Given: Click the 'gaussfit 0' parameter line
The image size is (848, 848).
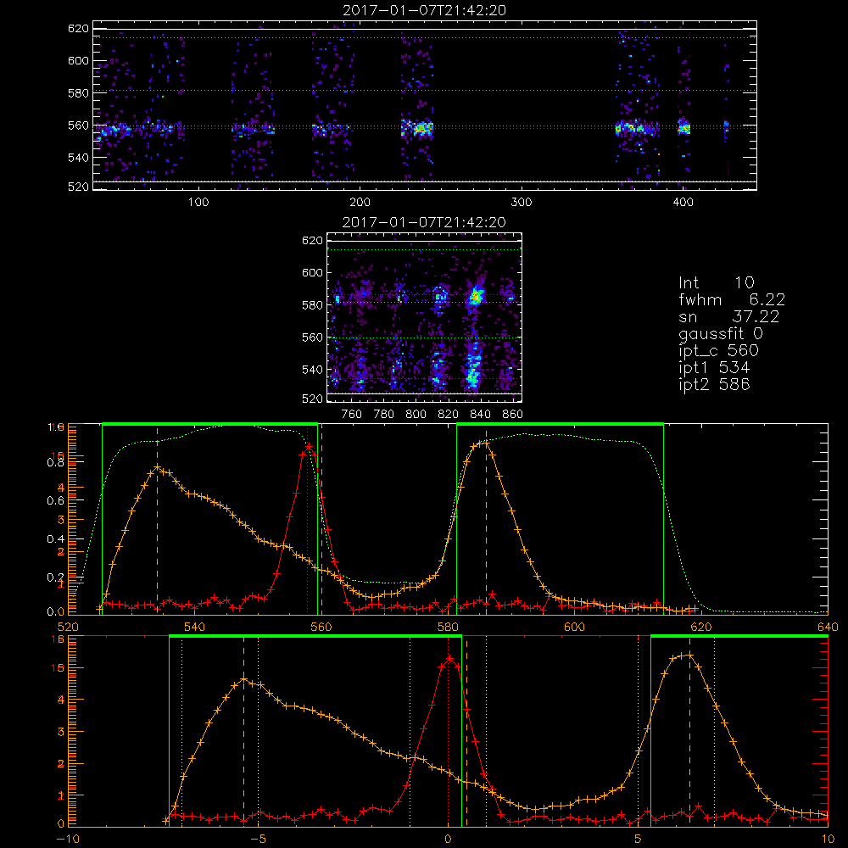Looking at the screenshot, I should 720,333.
